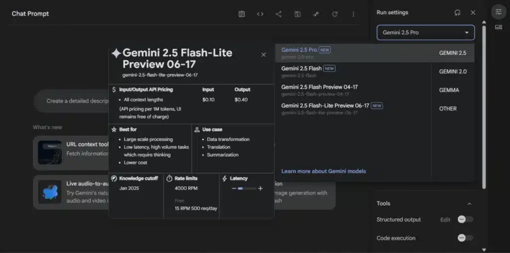The height and width of the screenshot is (253, 510).
Task: Click the Data transformation use case item
Action: 228,139
